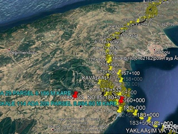Click the 183+500 station label

click(140, 123)
